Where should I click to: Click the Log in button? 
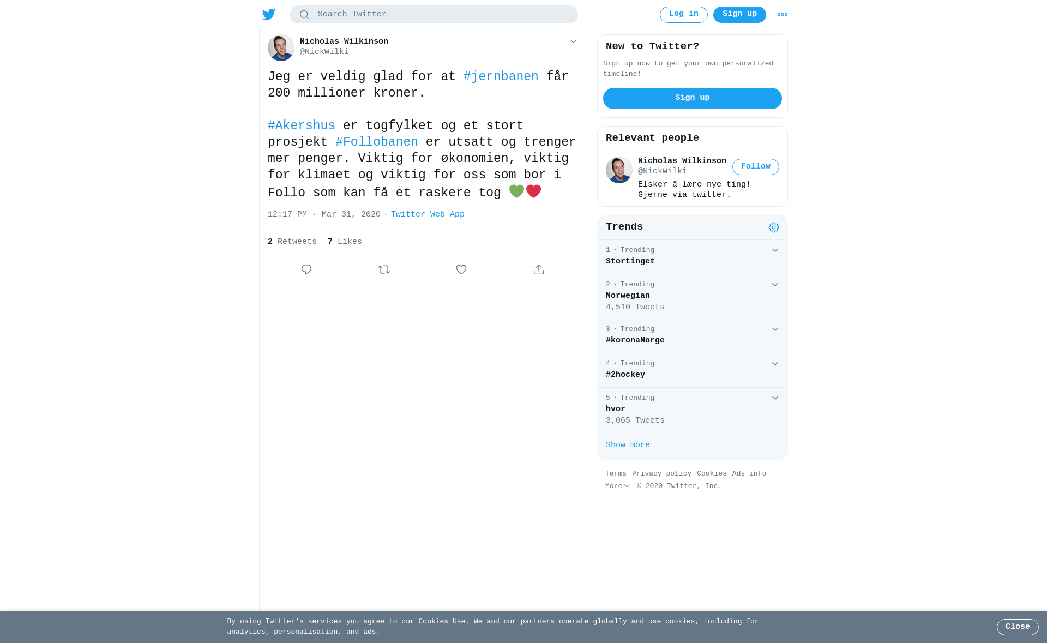coord(684,15)
